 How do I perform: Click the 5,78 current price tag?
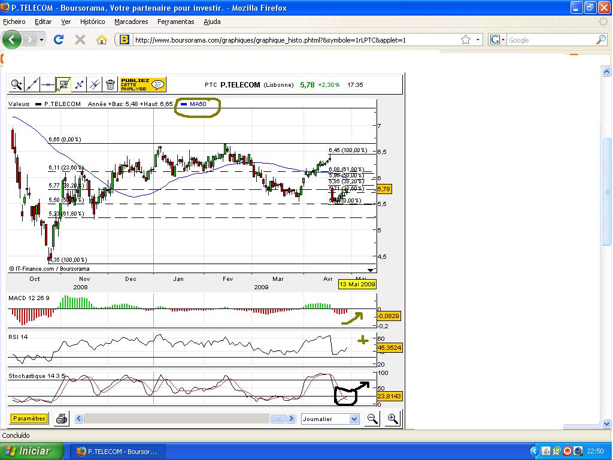(x=384, y=189)
